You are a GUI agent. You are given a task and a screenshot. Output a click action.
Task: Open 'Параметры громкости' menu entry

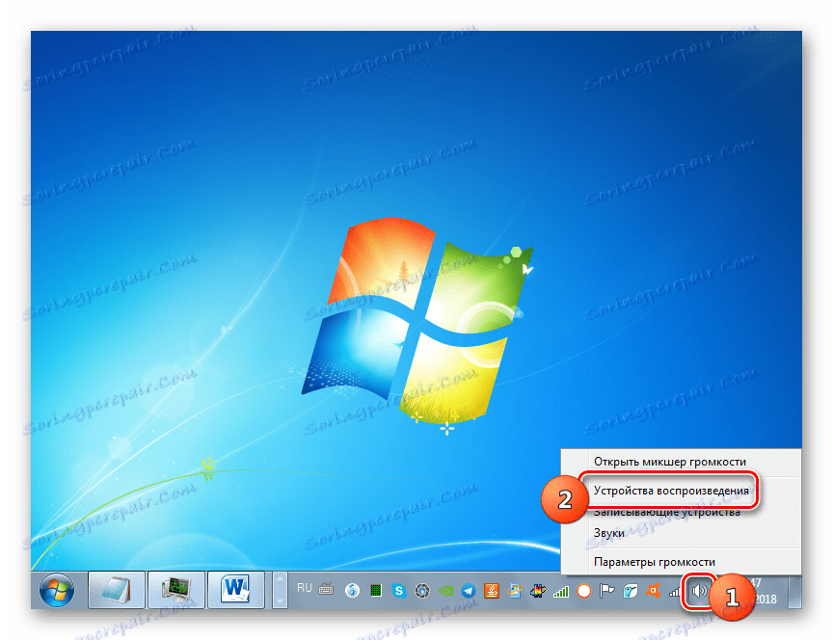(x=654, y=562)
